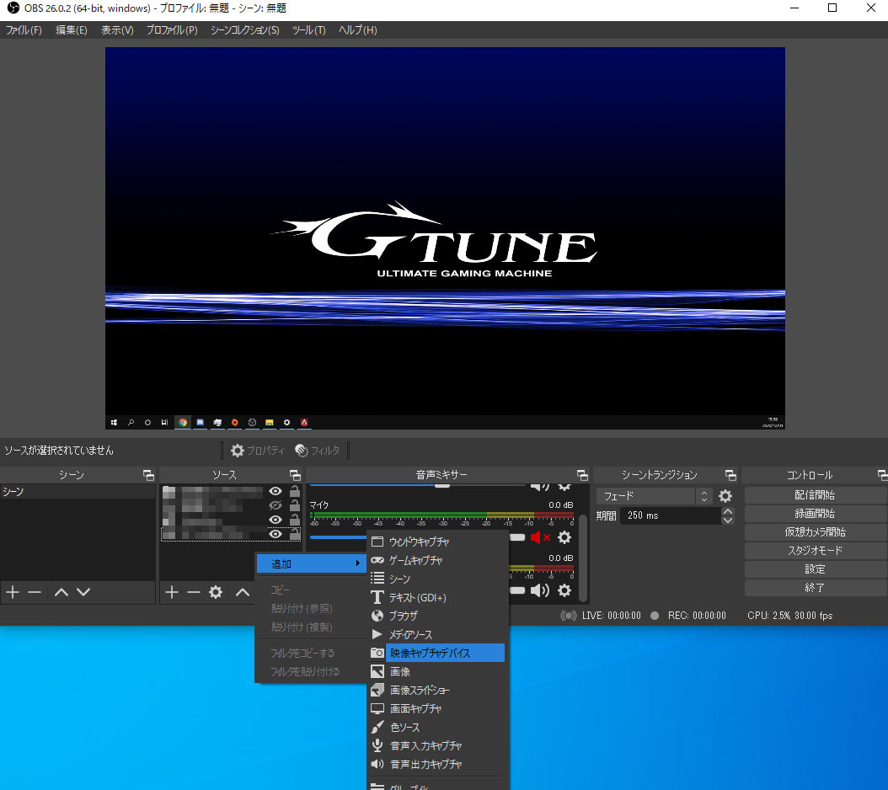Image resolution: width=888 pixels, height=790 pixels.
Task: Click 終了 to exit OBS
Action: (x=815, y=588)
